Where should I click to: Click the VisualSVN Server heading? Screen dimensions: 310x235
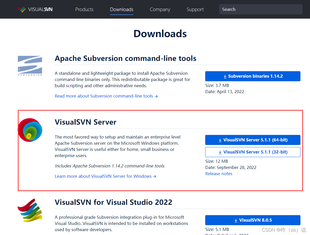click(85, 122)
